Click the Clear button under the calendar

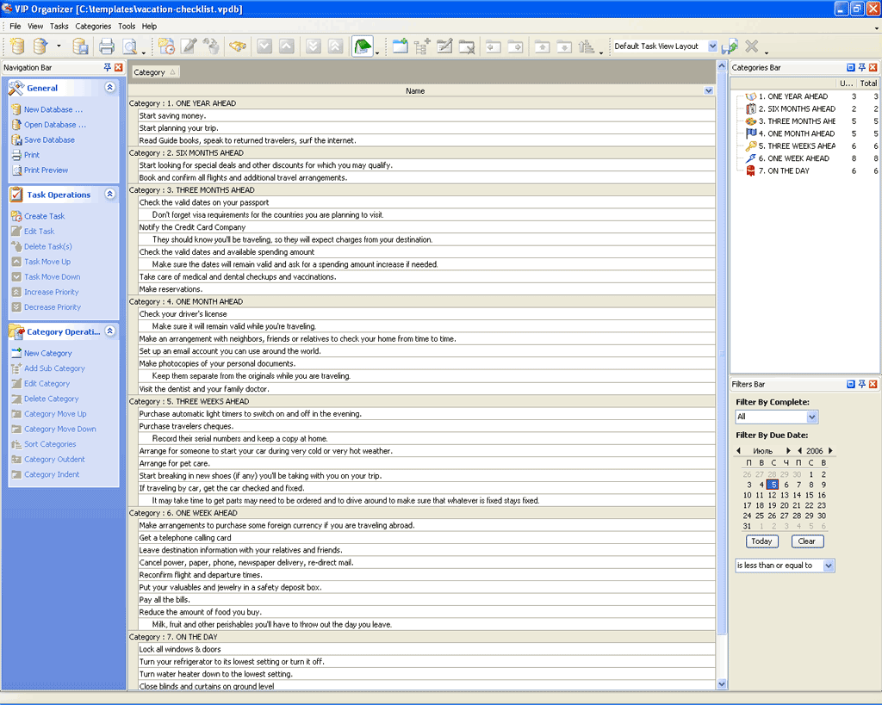[x=806, y=541]
